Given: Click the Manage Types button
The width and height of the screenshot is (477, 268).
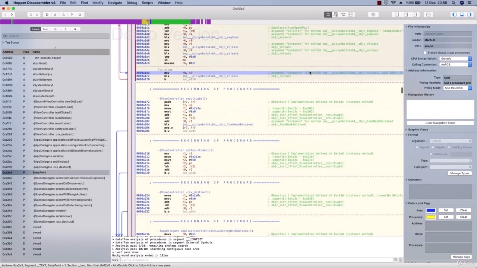Looking at the screenshot, I should coord(459,173).
